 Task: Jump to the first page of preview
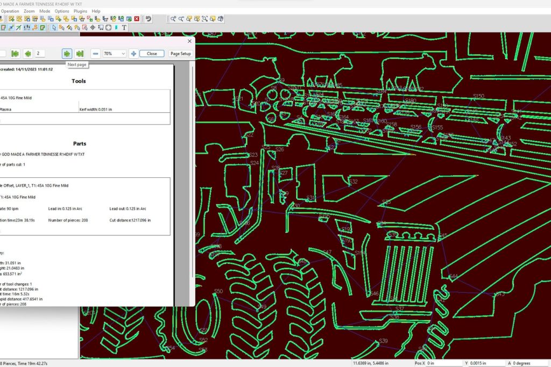coord(15,53)
